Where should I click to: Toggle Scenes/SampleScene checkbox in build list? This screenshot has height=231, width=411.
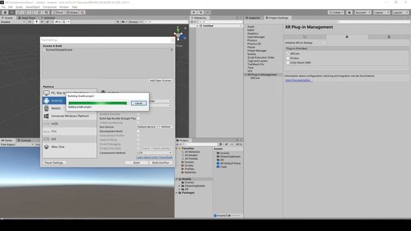tap(44, 50)
